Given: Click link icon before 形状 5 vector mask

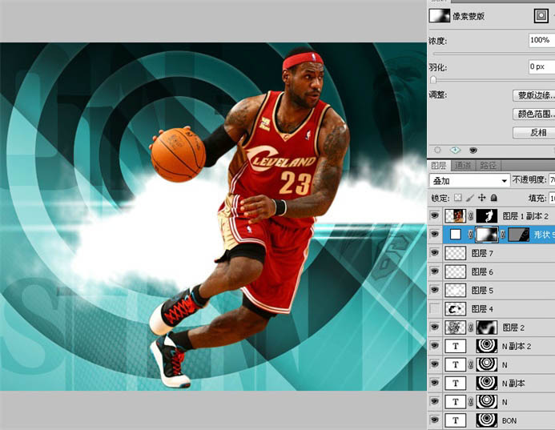Looking at the screenshot, I should pyautogui.click(x=503, y=235).
